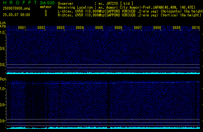Viewport: 203px width, 132px height.
Task: Click the Ovserver JR7CYX header line
Action: [x=96, y=4]
